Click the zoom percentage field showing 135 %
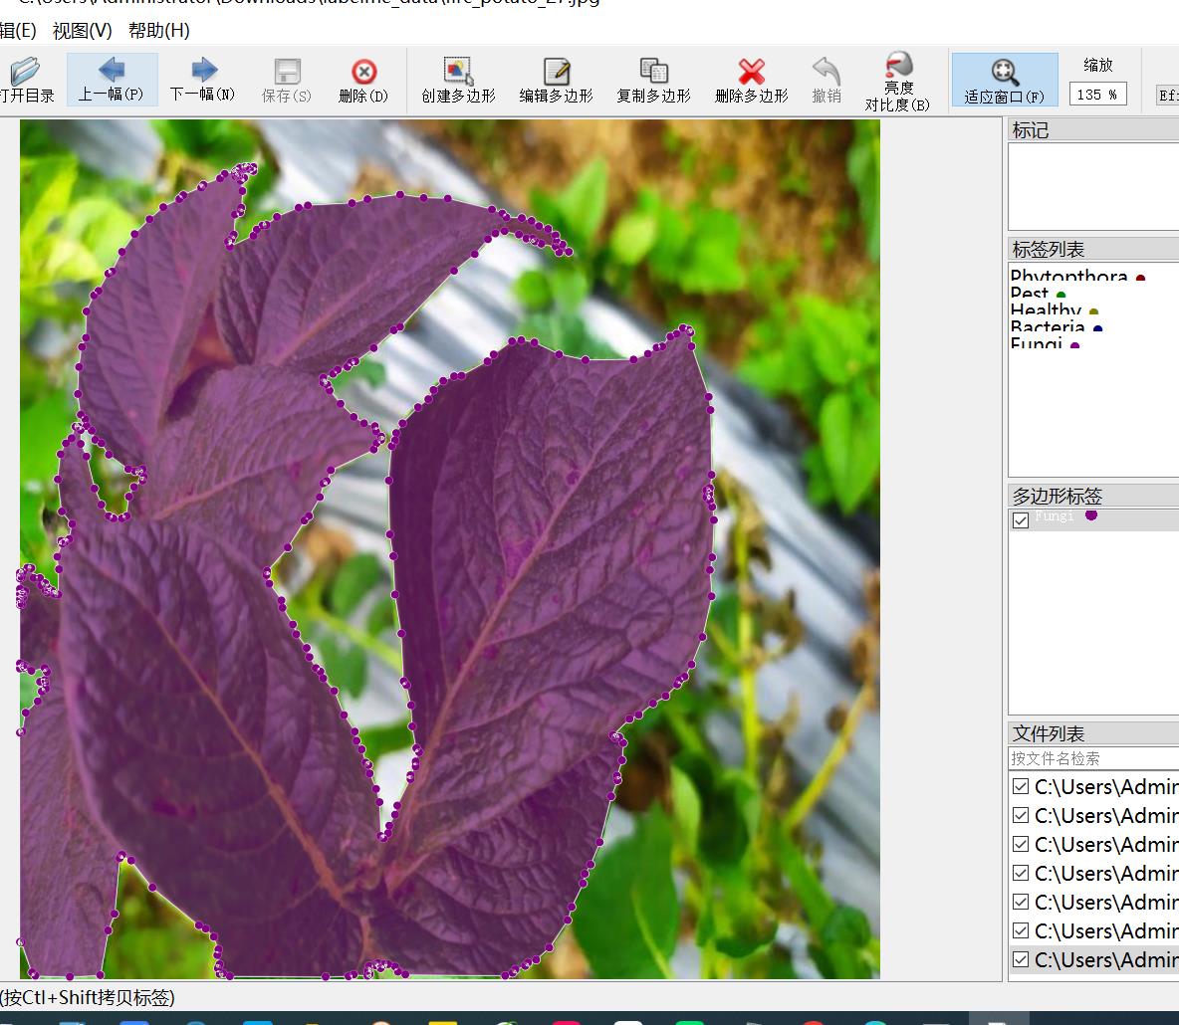The width and height of the screenshot is (1179, 1025). [1097, 95]
